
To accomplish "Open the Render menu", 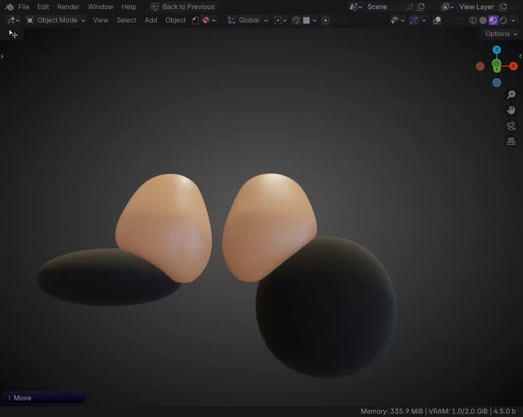I will pyautogui.click(x=68, y=7).
